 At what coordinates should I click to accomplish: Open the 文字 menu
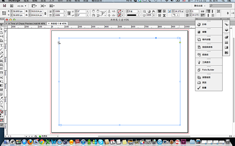click(x=52, y=1)
